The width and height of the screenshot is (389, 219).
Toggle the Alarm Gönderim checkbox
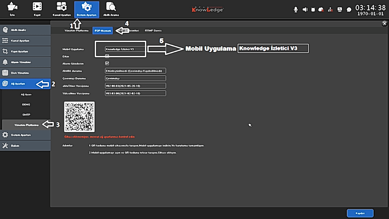click(x=107, y=63)
